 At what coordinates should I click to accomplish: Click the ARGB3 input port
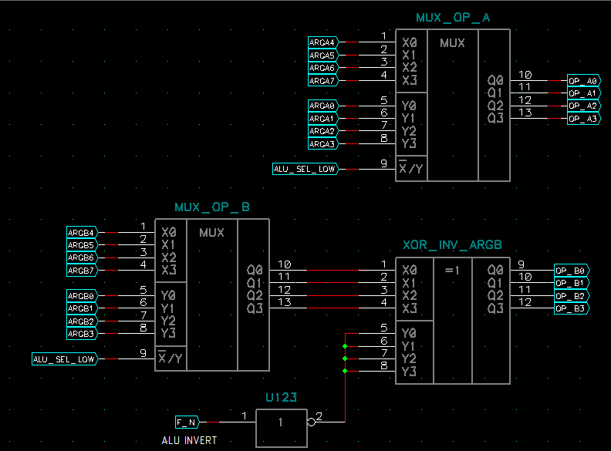[x=82, y=334]
